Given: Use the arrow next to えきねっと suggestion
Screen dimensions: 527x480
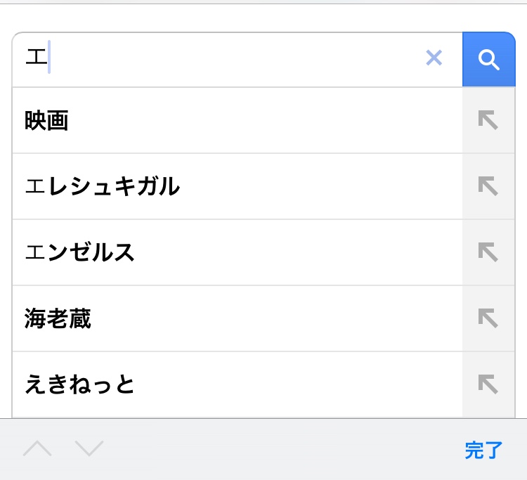Looking at the screenshot, I should coord(488,384).
